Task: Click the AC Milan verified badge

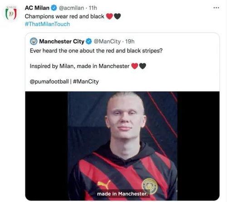Action: click(54, 8)
